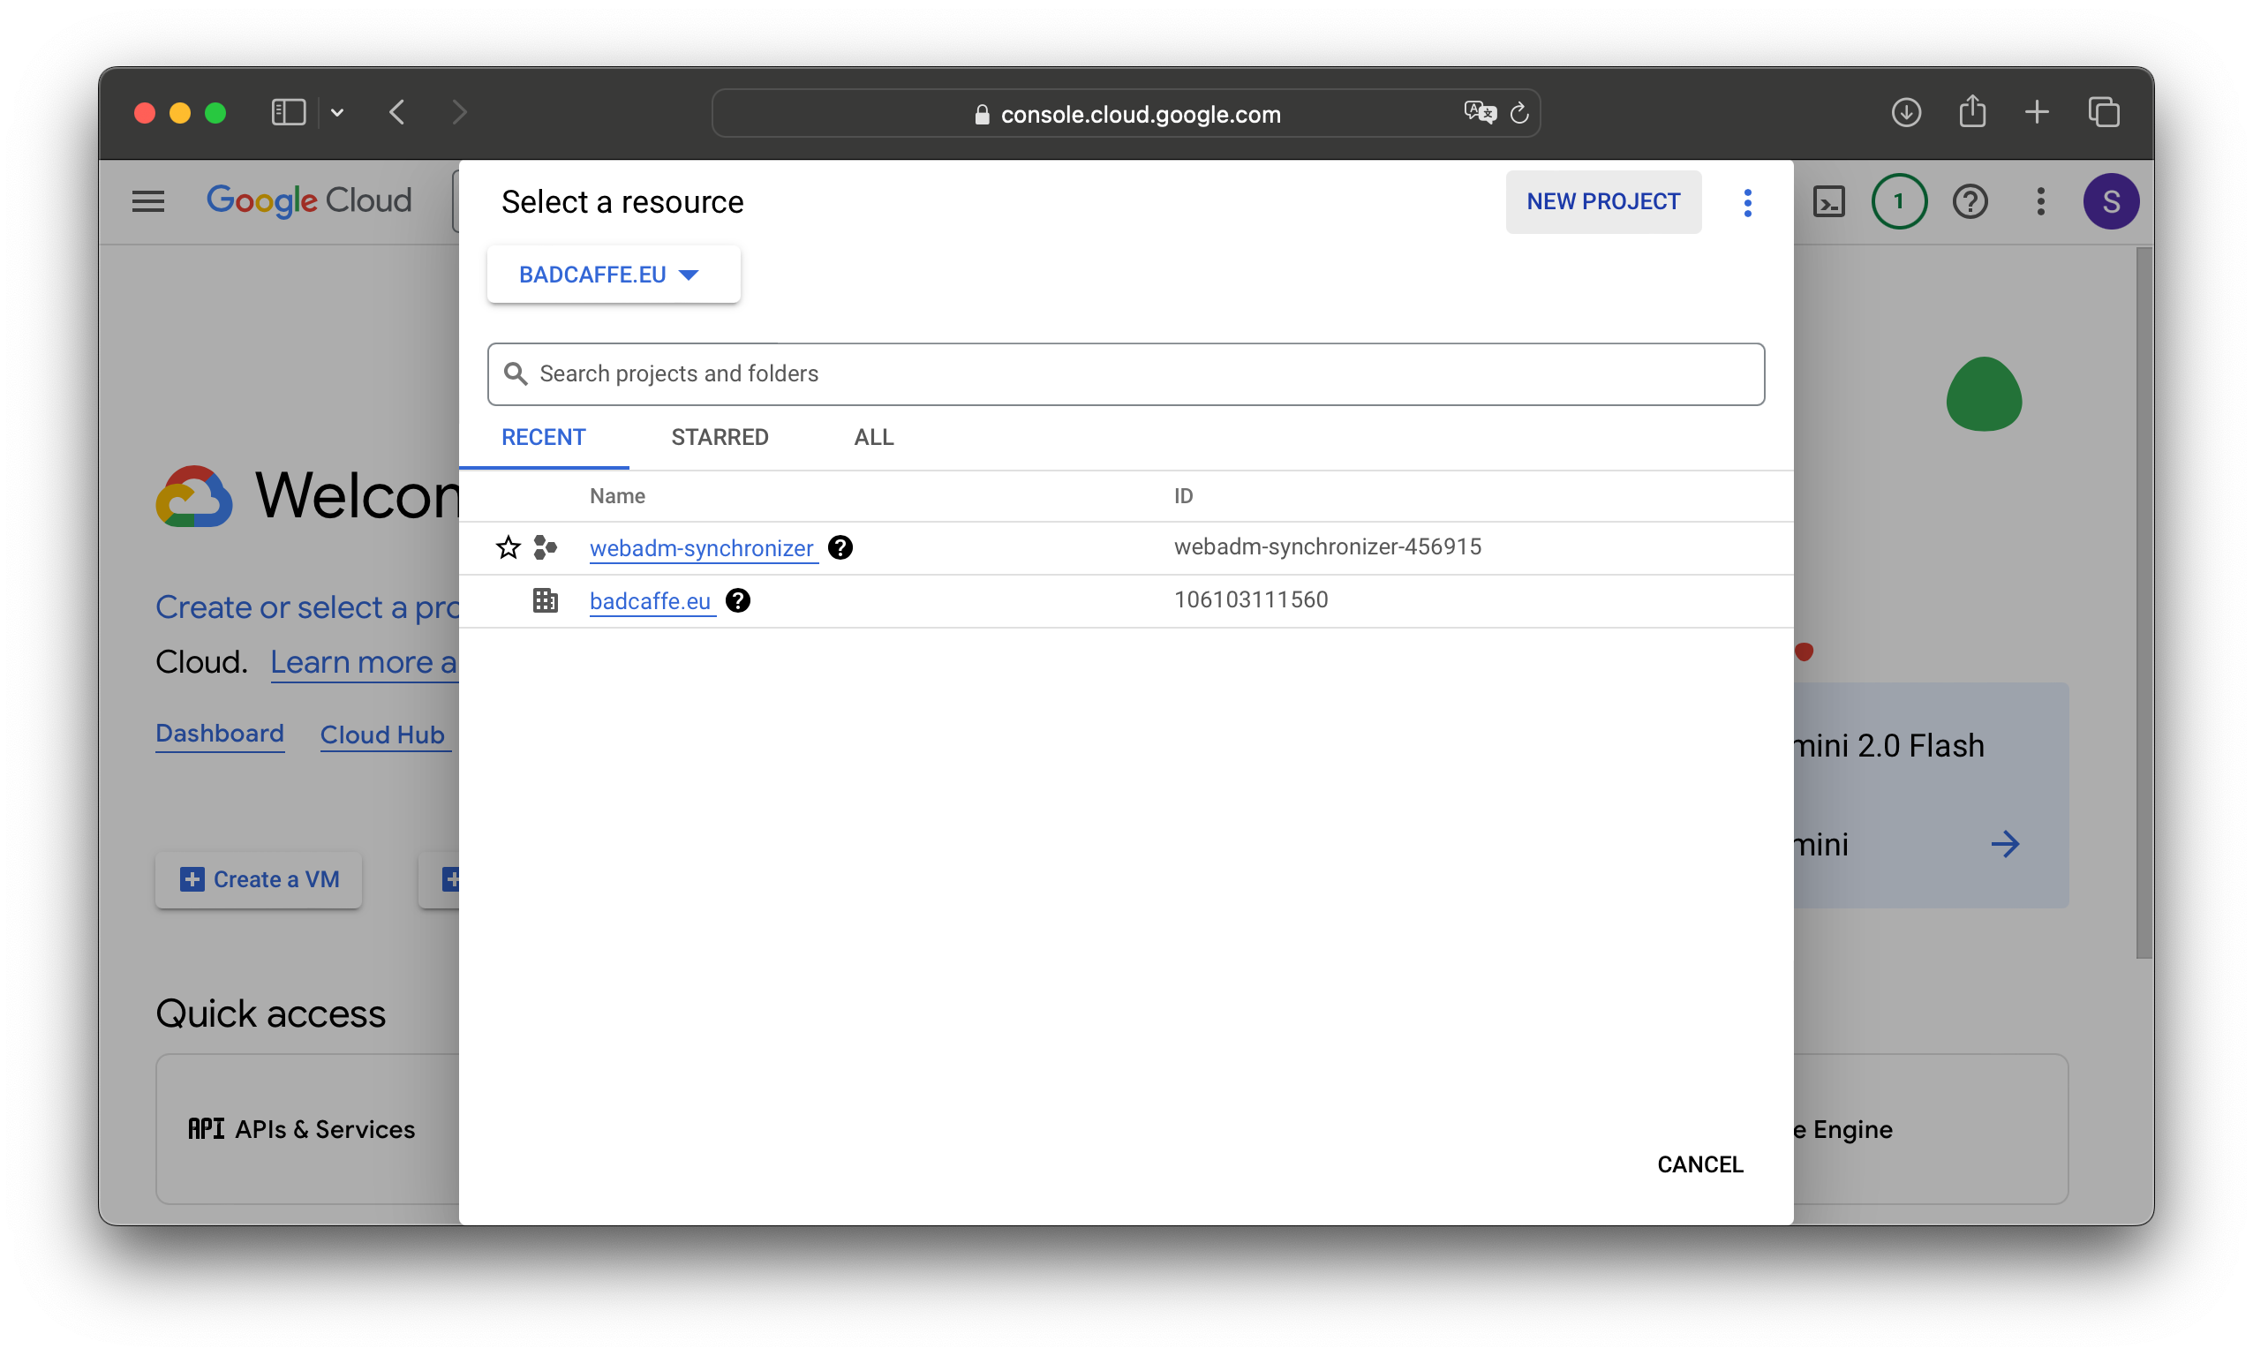
Task: Show help tooltip for webadm-synchronizer
Action: click(x=840, y=547)
